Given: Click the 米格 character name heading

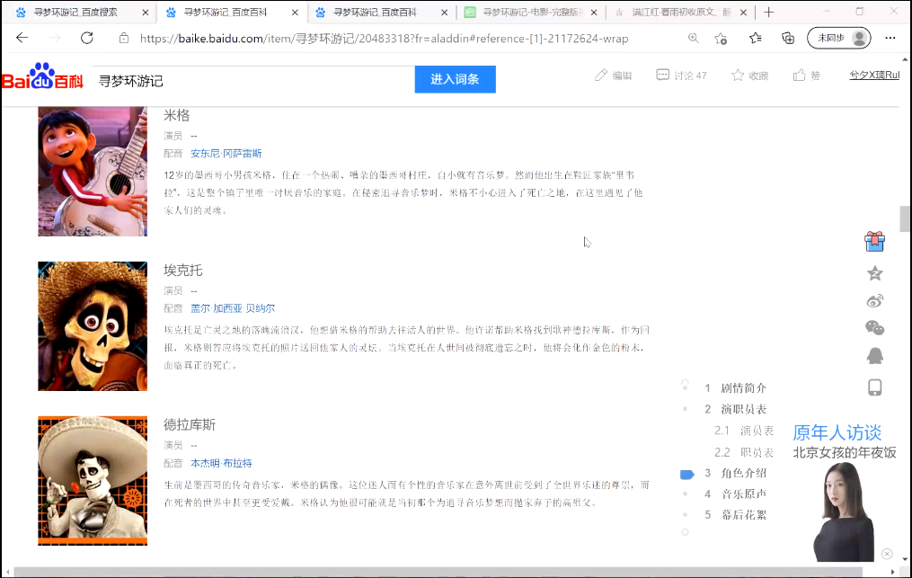Looking at the screenshot, I should [x=177, y=115].
